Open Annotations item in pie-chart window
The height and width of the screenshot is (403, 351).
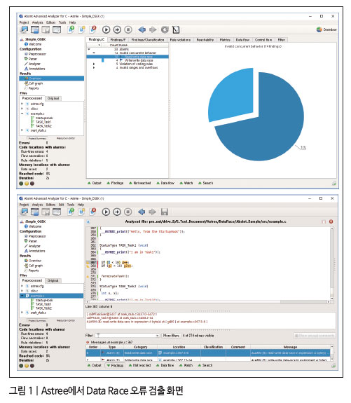click(x=35, y=69)
